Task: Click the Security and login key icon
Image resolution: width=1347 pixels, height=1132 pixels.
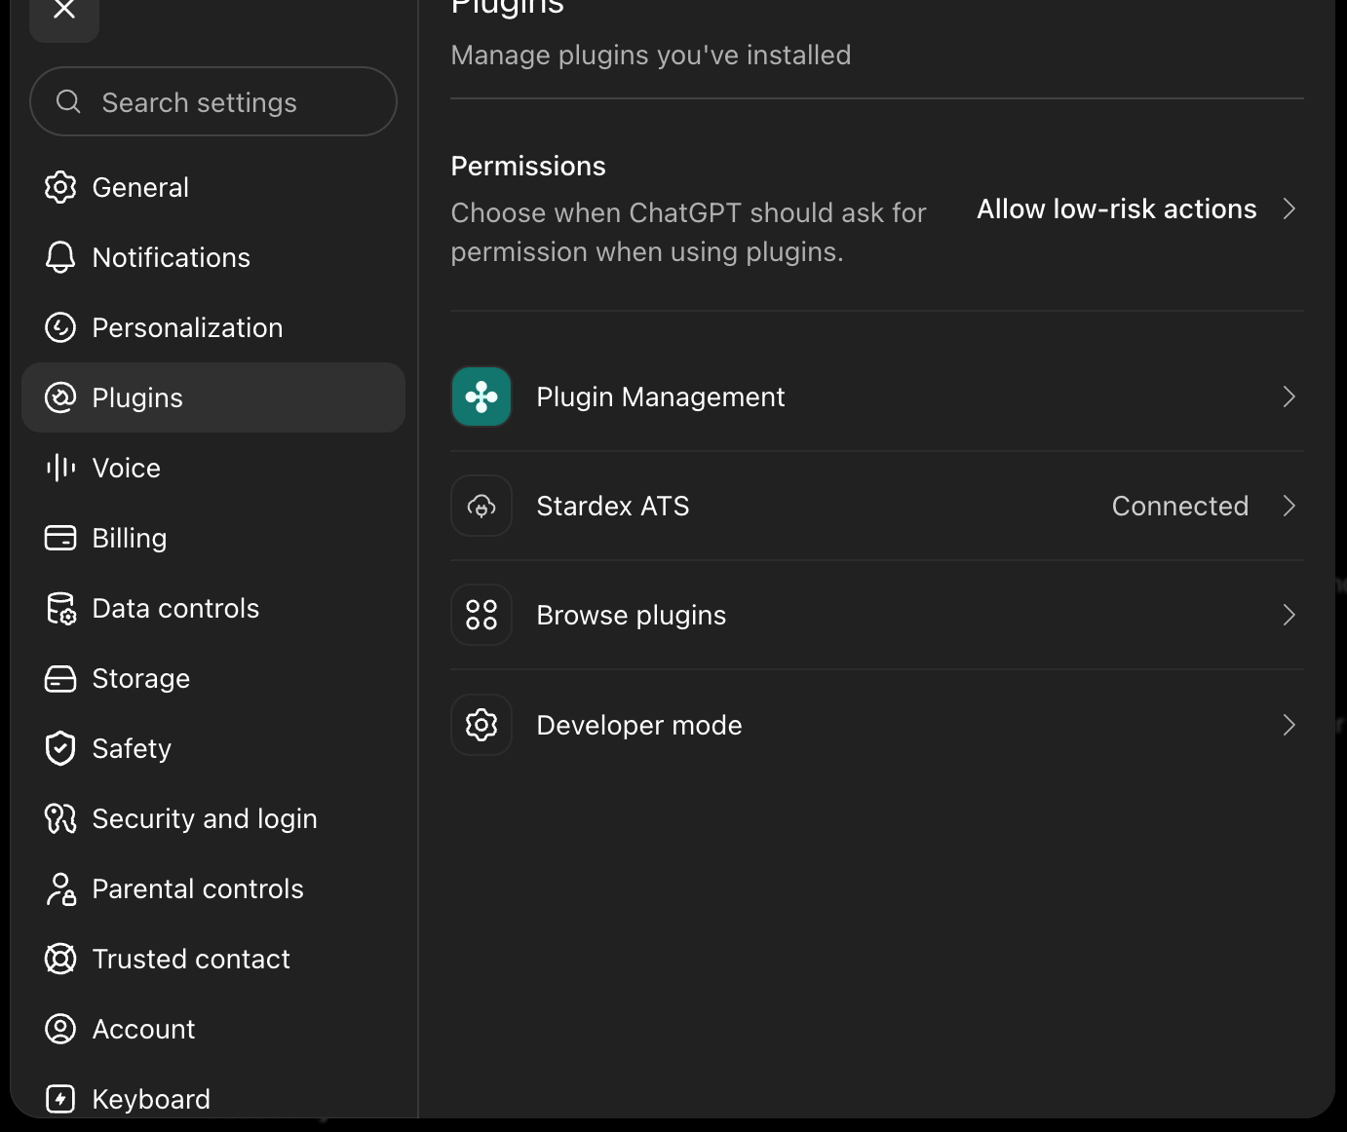Action: coord(60,818)
